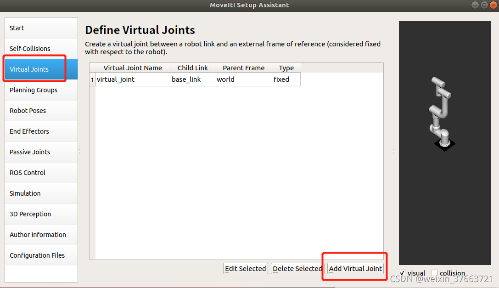Close the MoveIt Setup Assistant window
The height and width of the screenshot is (288, 499).
493,5
